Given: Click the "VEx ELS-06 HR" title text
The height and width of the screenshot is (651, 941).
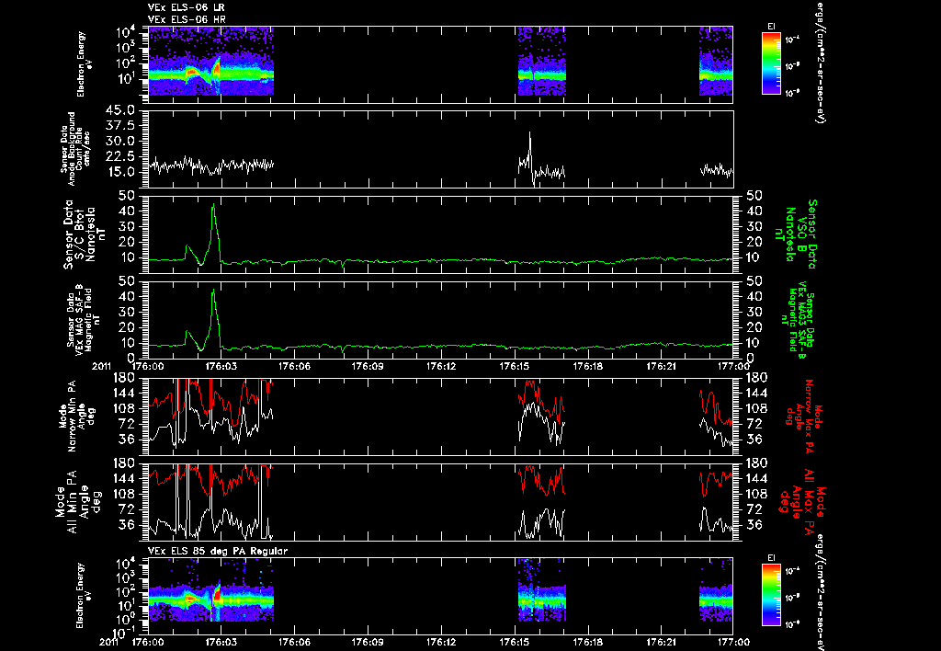Looking at the screenshot, I should point(186,20).
